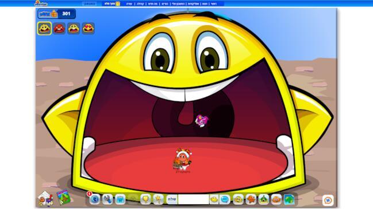Open the blue tooth-shaped toolbar icon
This screenshot has height=209, width=373.
pos(120,199)
